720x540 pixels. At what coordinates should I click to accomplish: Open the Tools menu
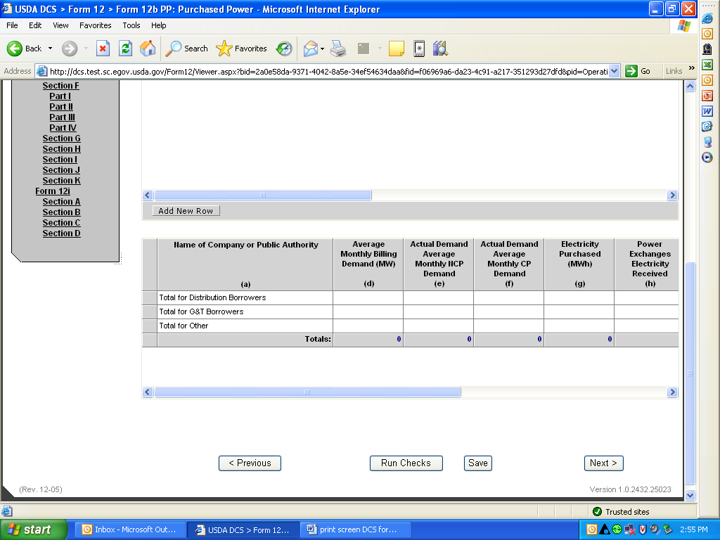(131, 25)
